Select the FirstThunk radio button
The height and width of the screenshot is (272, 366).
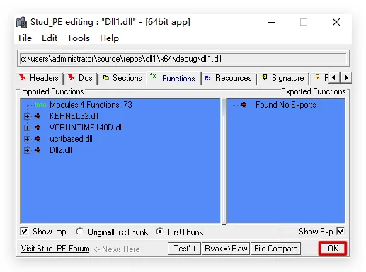pyautogui.click(x=160, y=232)
